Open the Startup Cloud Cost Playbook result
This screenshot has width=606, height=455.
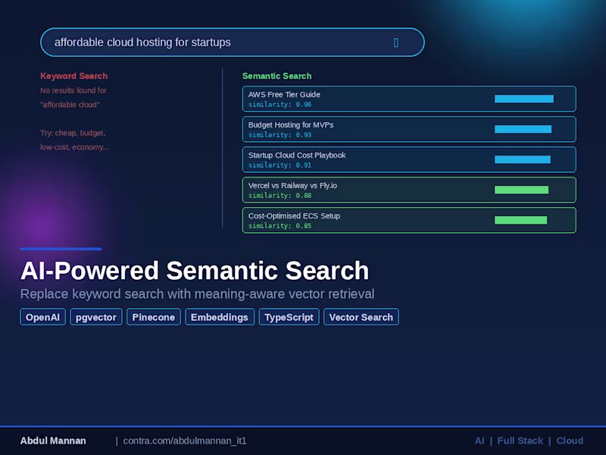pyautogui.click(x=409, y=159)
